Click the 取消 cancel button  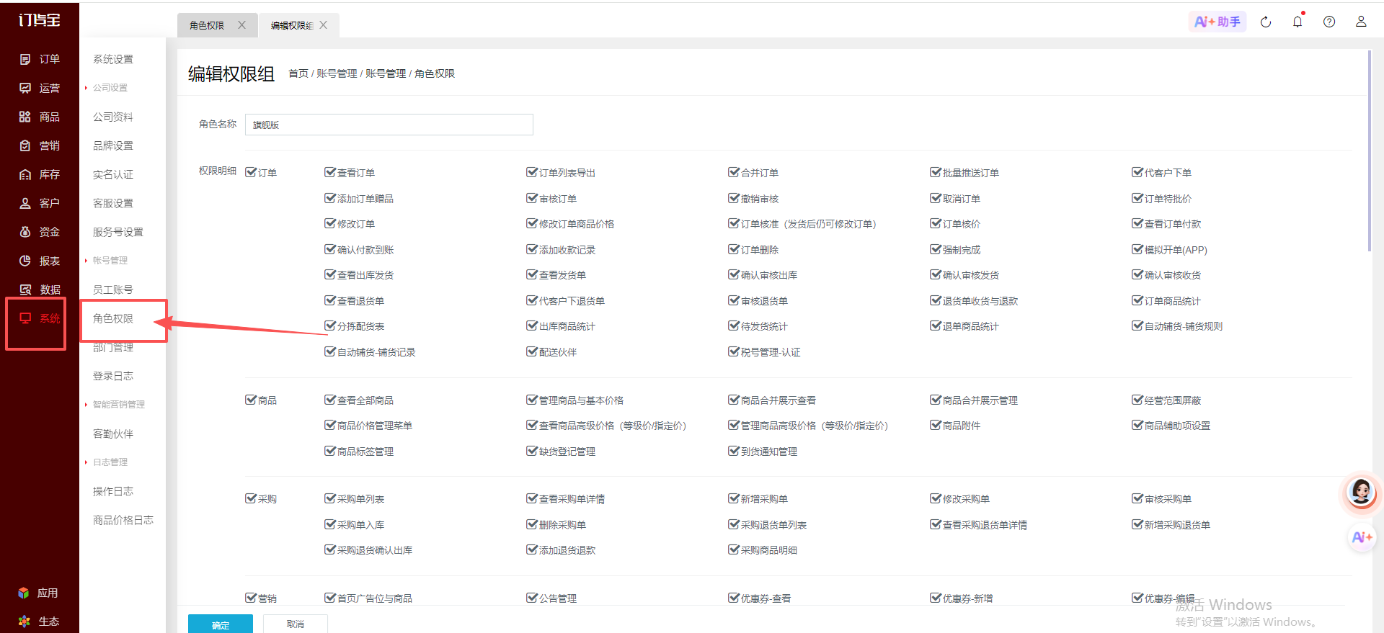coord(296,624)
